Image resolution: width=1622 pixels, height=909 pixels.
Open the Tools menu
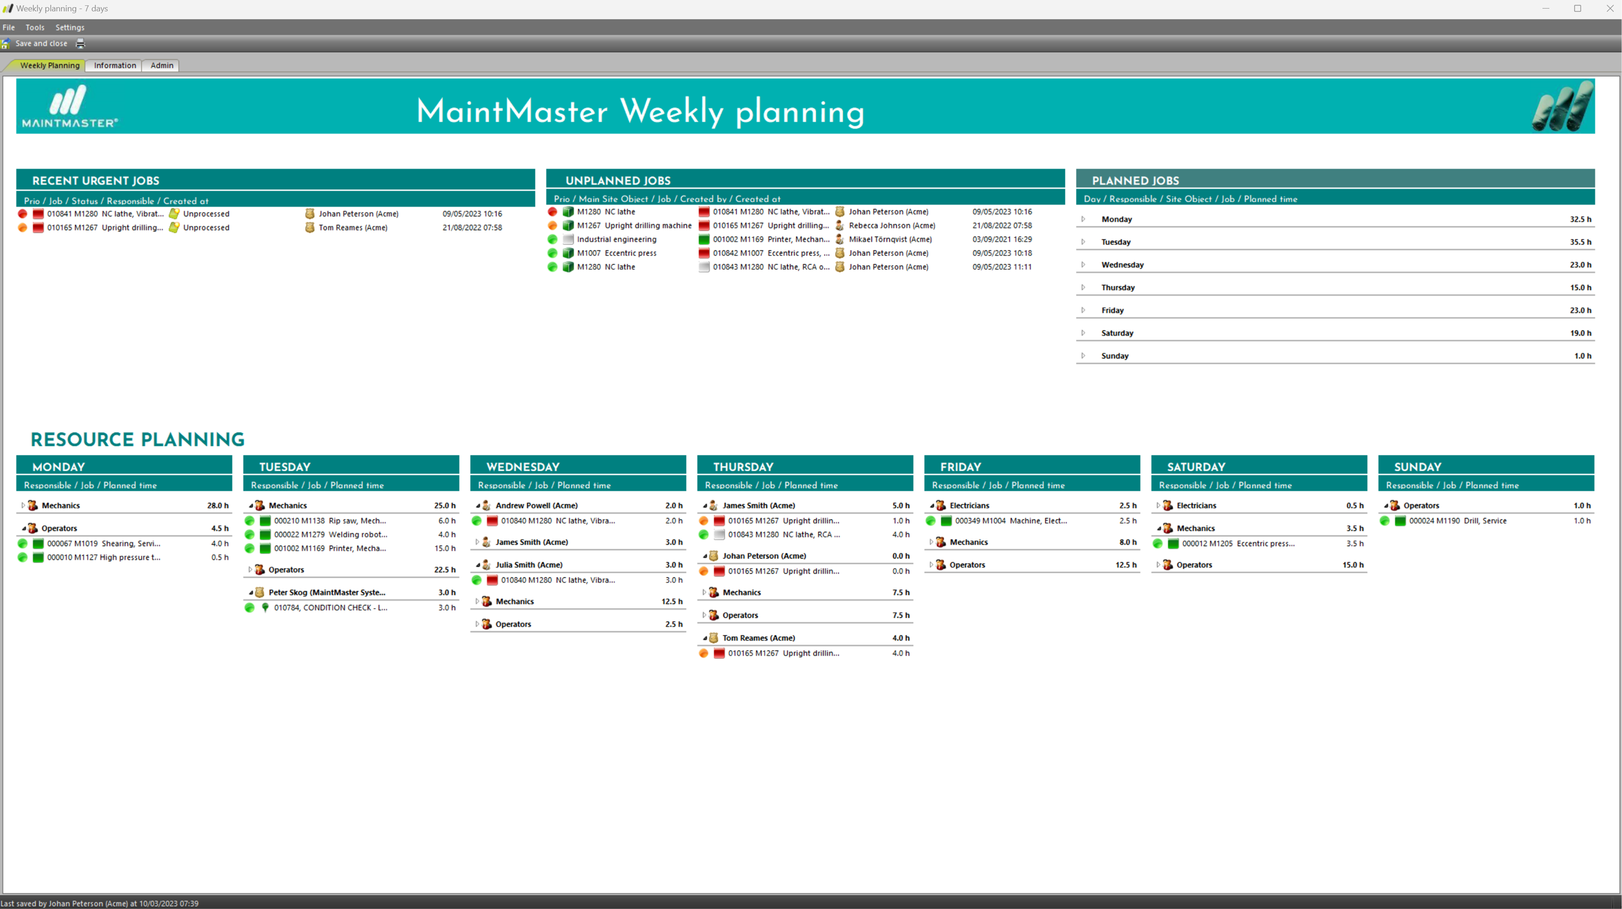35,27
